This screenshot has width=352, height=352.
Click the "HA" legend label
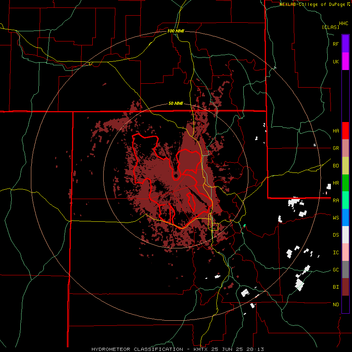pos(336,131)
